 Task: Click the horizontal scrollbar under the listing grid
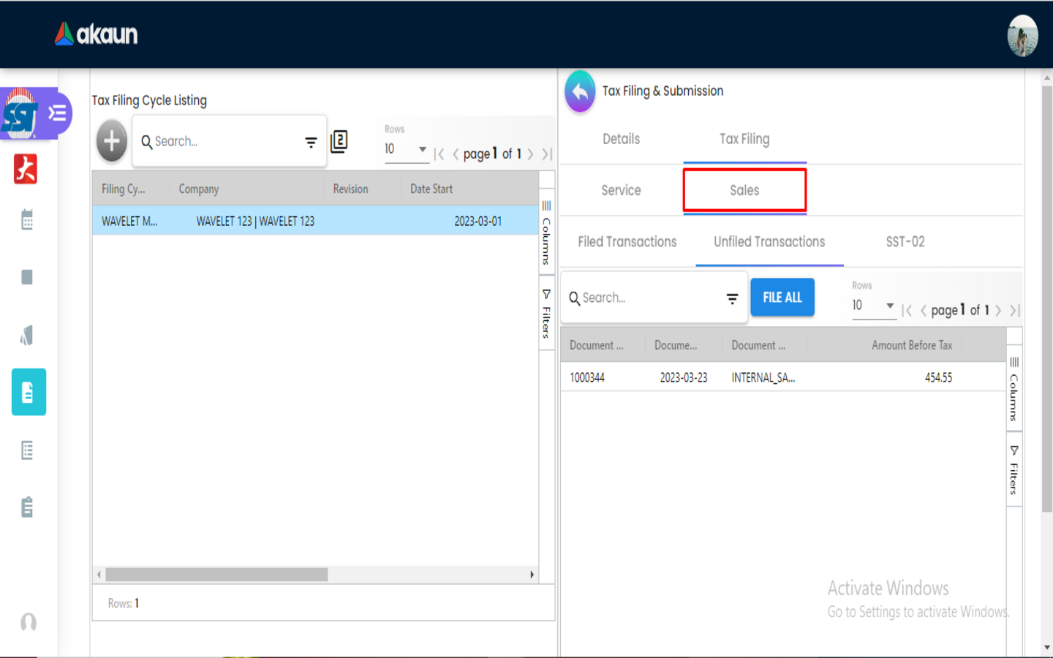[216, 575]
